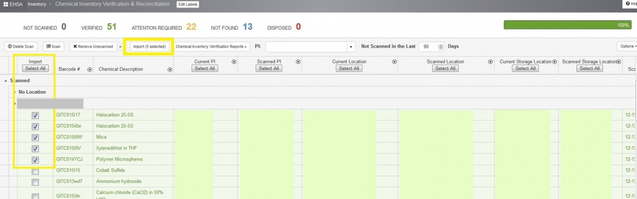Click Select All under Current PI

[x=205, y=68]
